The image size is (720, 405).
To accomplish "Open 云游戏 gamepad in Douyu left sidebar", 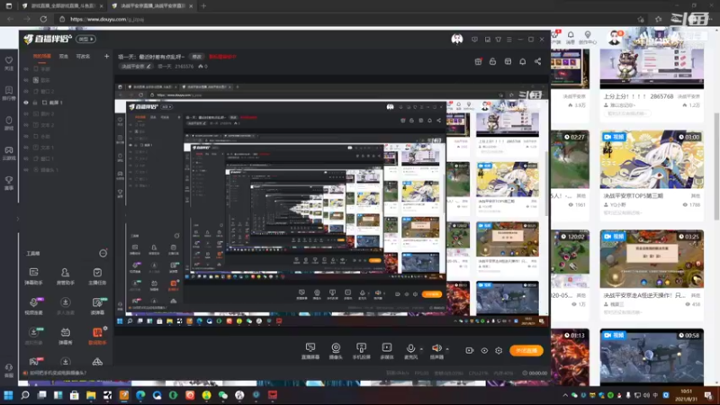I will [x=9, y=153].
